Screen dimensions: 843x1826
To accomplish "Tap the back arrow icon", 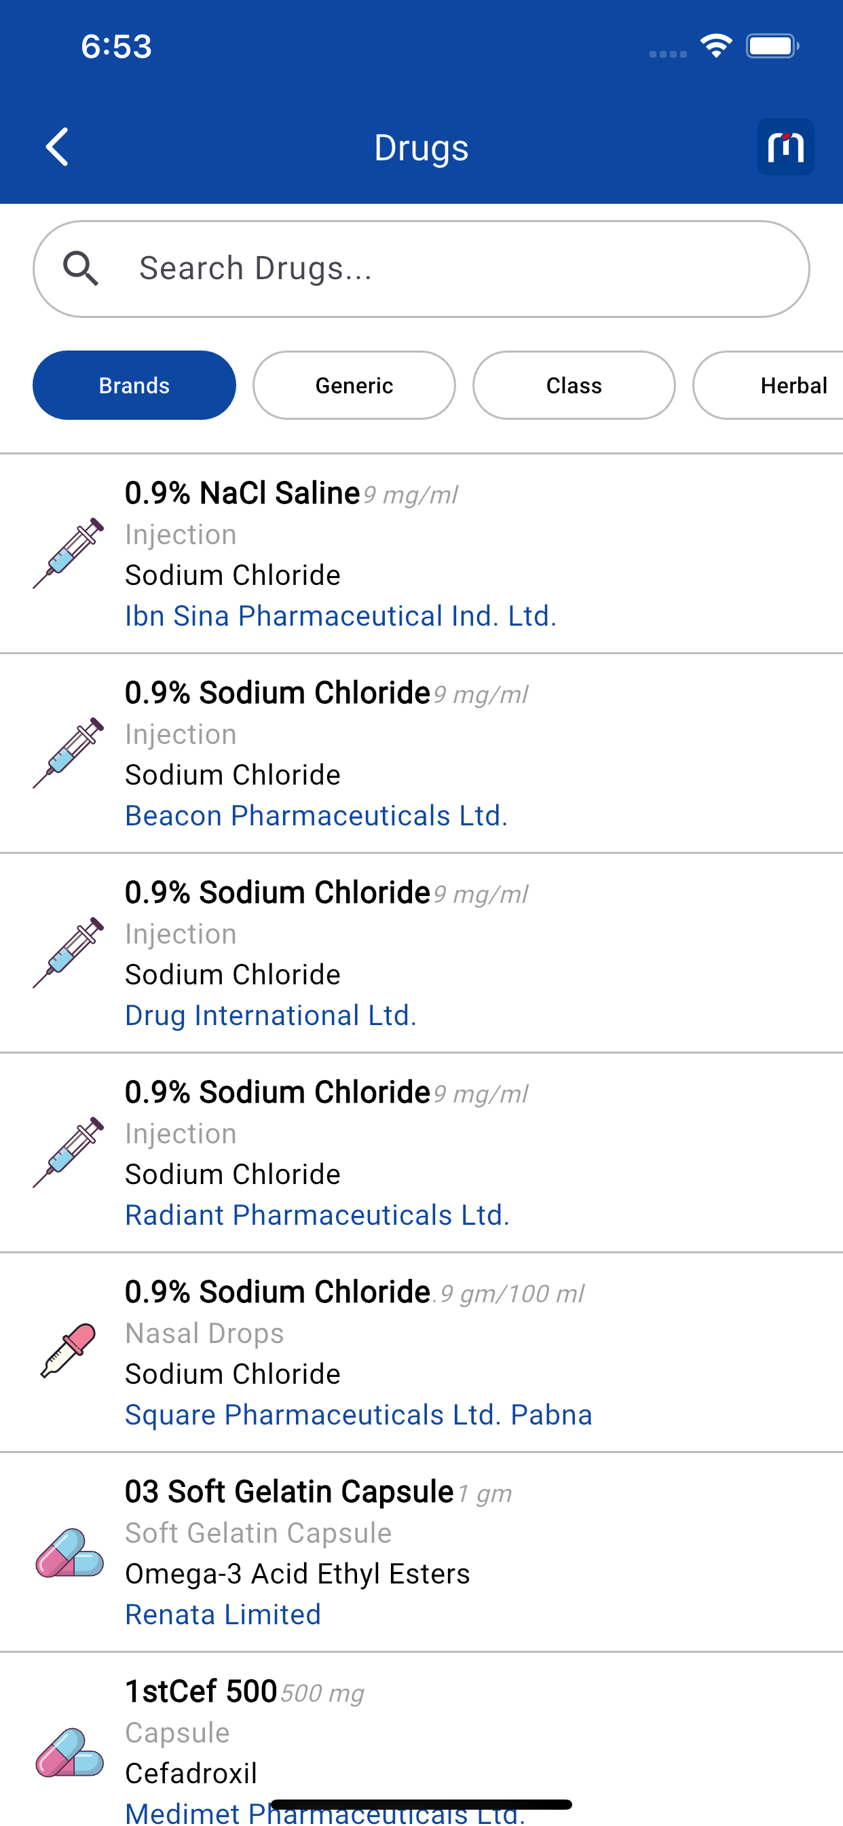I will tap(56, 147).
